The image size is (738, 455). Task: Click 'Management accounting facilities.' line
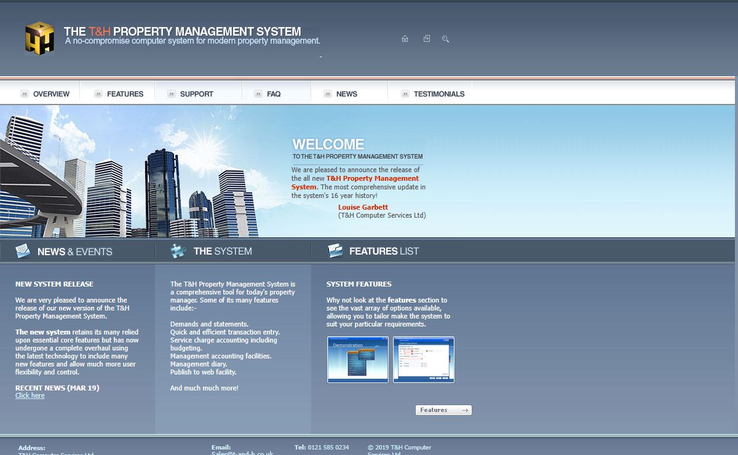point(221,356)
